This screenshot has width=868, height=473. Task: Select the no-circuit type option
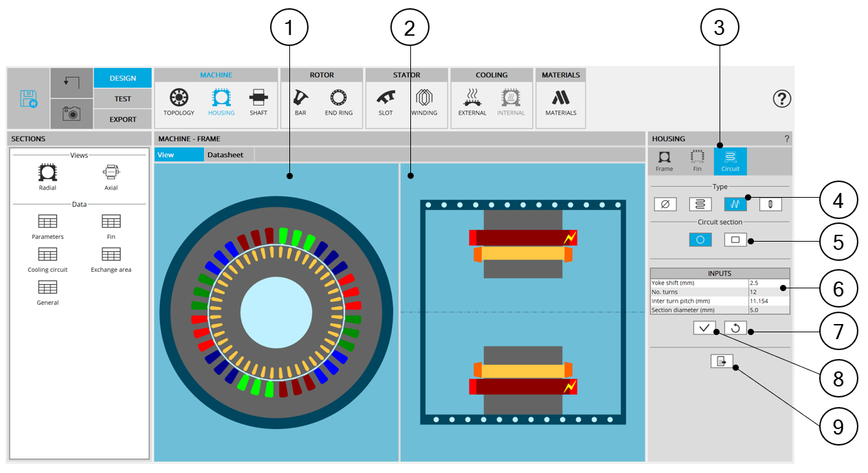(x=664, y=204)
